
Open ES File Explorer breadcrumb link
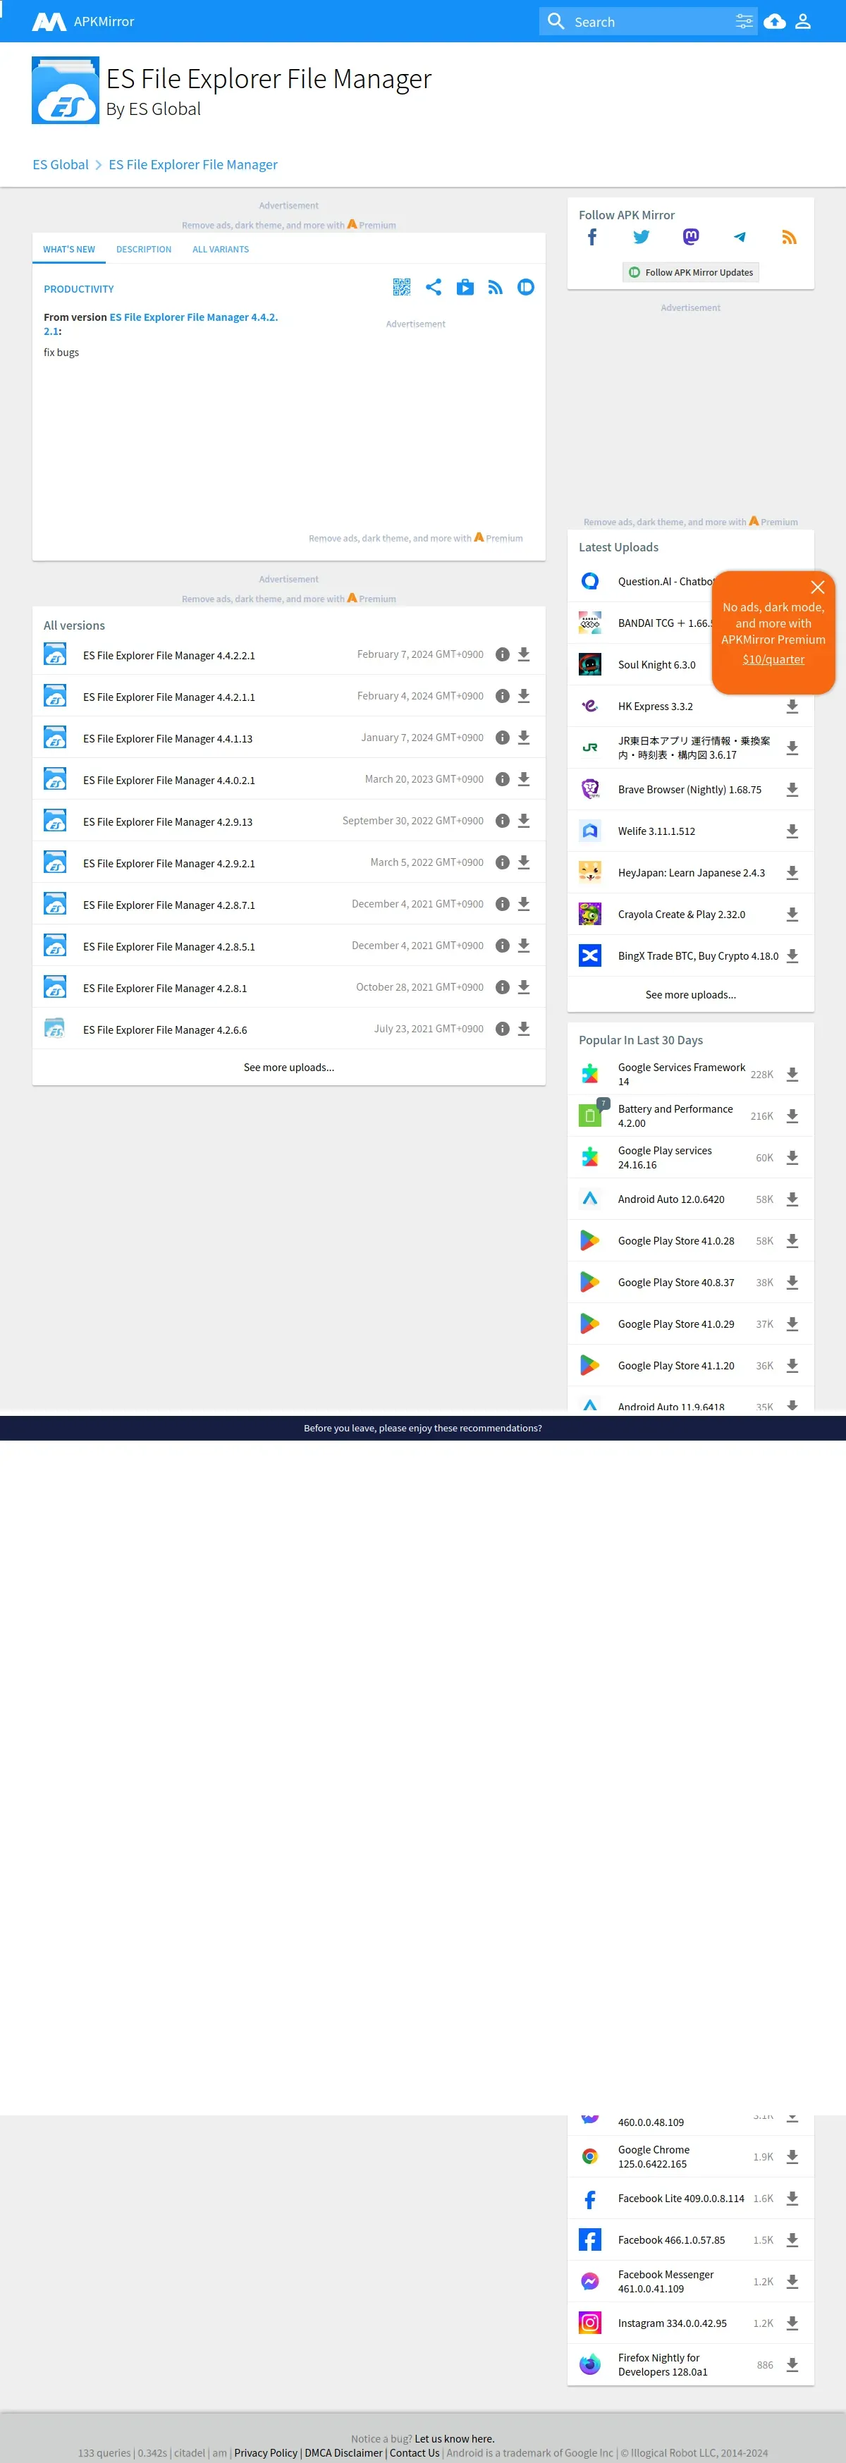193,164
